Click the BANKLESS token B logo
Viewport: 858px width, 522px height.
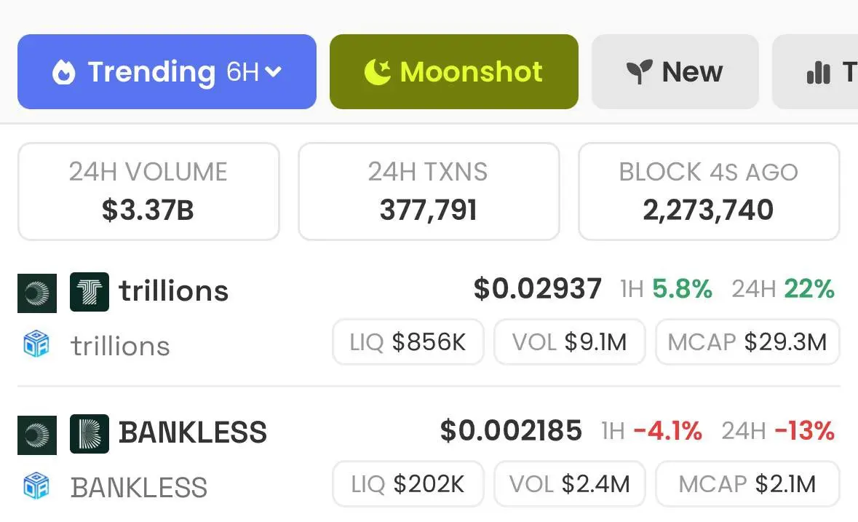click(90, 434)
